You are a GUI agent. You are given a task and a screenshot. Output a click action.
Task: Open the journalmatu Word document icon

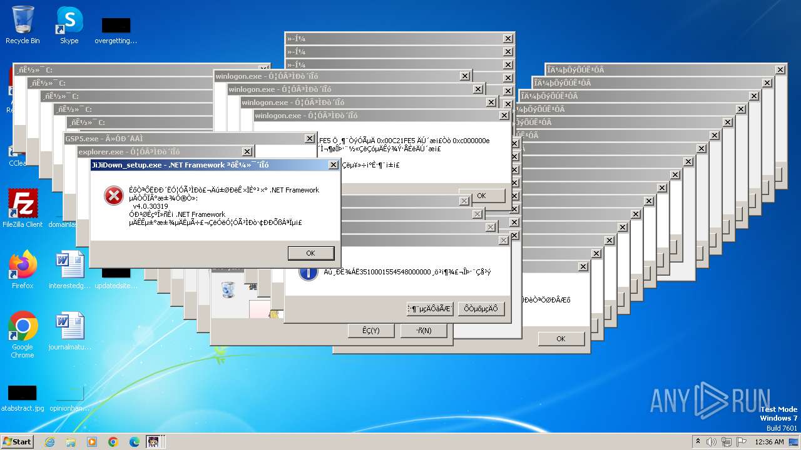[69, 331]
